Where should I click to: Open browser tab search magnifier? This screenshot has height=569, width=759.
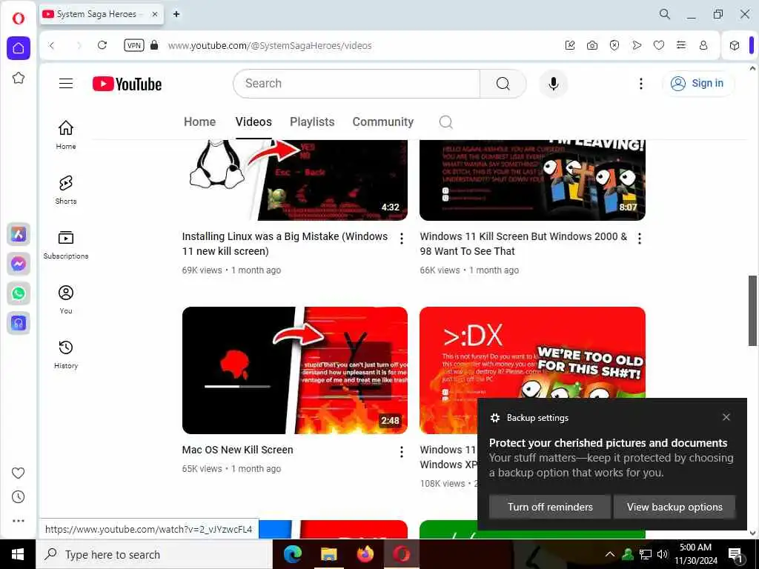(x=665, y=14)
